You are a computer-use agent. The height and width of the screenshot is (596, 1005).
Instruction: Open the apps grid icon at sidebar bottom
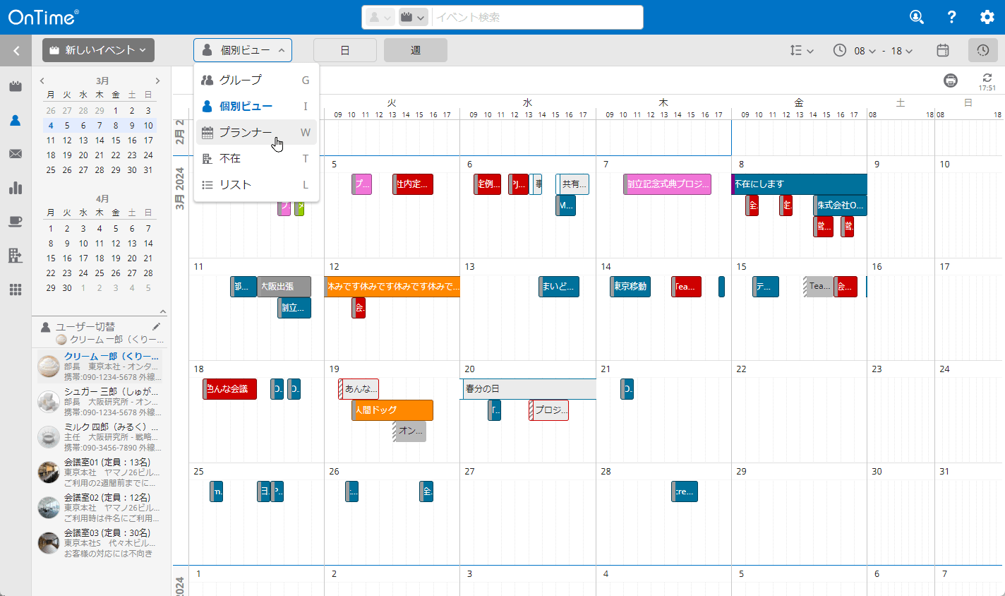pos(16,290)
